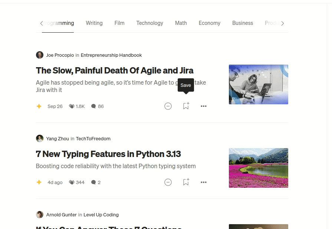Image resolution: width=332 pixels, height=229 pixels.
Task: Open Yang Zhou's author profile
Action: 57,138
